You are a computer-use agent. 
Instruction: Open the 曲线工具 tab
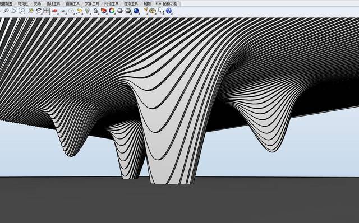53,4
